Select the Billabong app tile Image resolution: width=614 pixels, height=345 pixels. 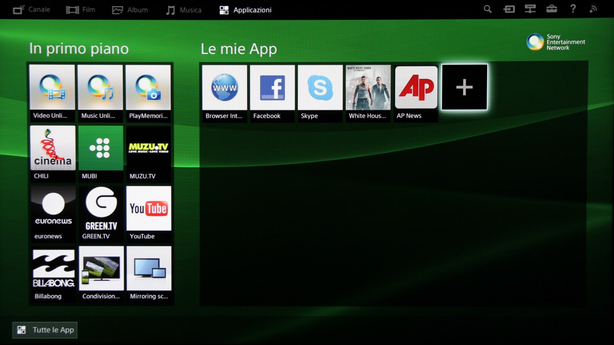tap(52, 274)
